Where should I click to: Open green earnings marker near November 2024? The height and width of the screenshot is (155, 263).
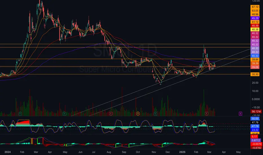click(x=155, y=114)
